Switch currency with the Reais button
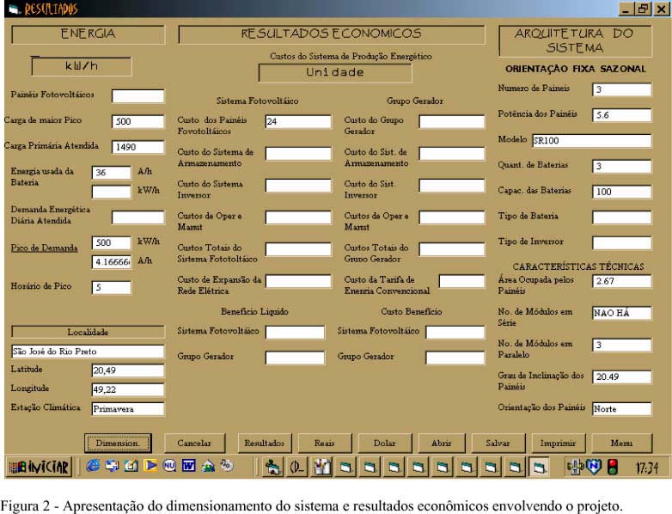 (x=323, y=444)
